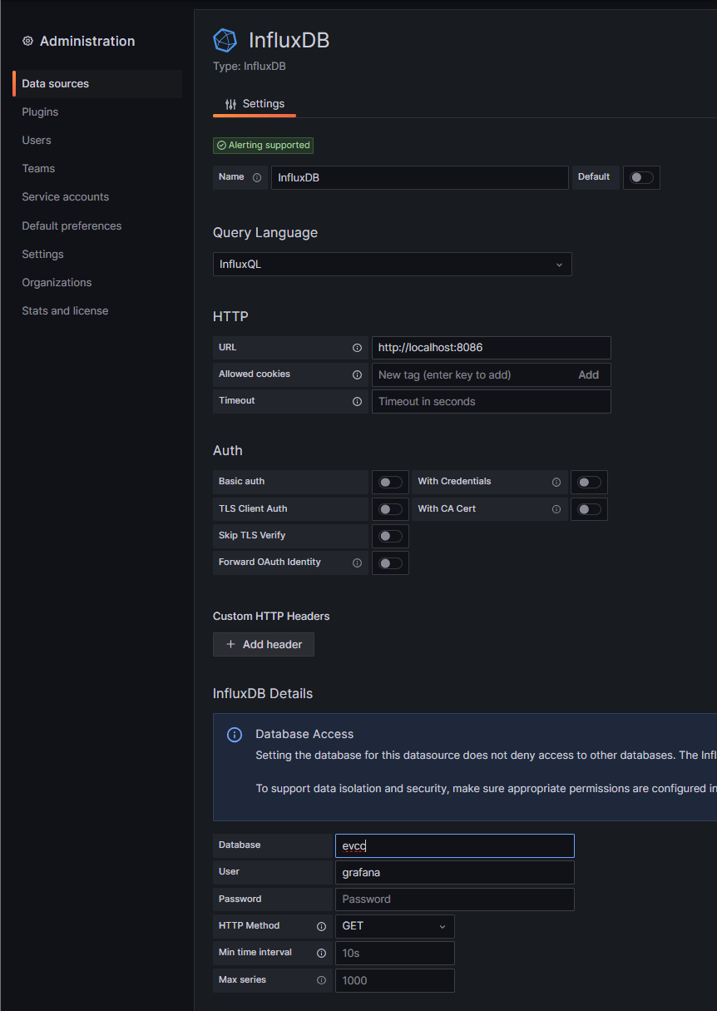
Task: Open Data sources in the sidebar
Action: (x=97, y=83)
